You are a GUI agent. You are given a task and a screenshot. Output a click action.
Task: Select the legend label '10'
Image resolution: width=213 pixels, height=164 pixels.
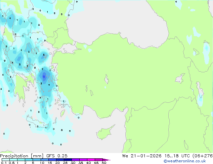point(42,163)
